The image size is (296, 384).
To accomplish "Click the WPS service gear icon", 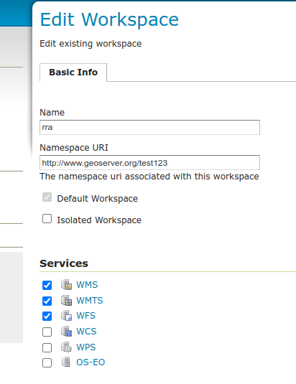I will (x=66, y=347).
